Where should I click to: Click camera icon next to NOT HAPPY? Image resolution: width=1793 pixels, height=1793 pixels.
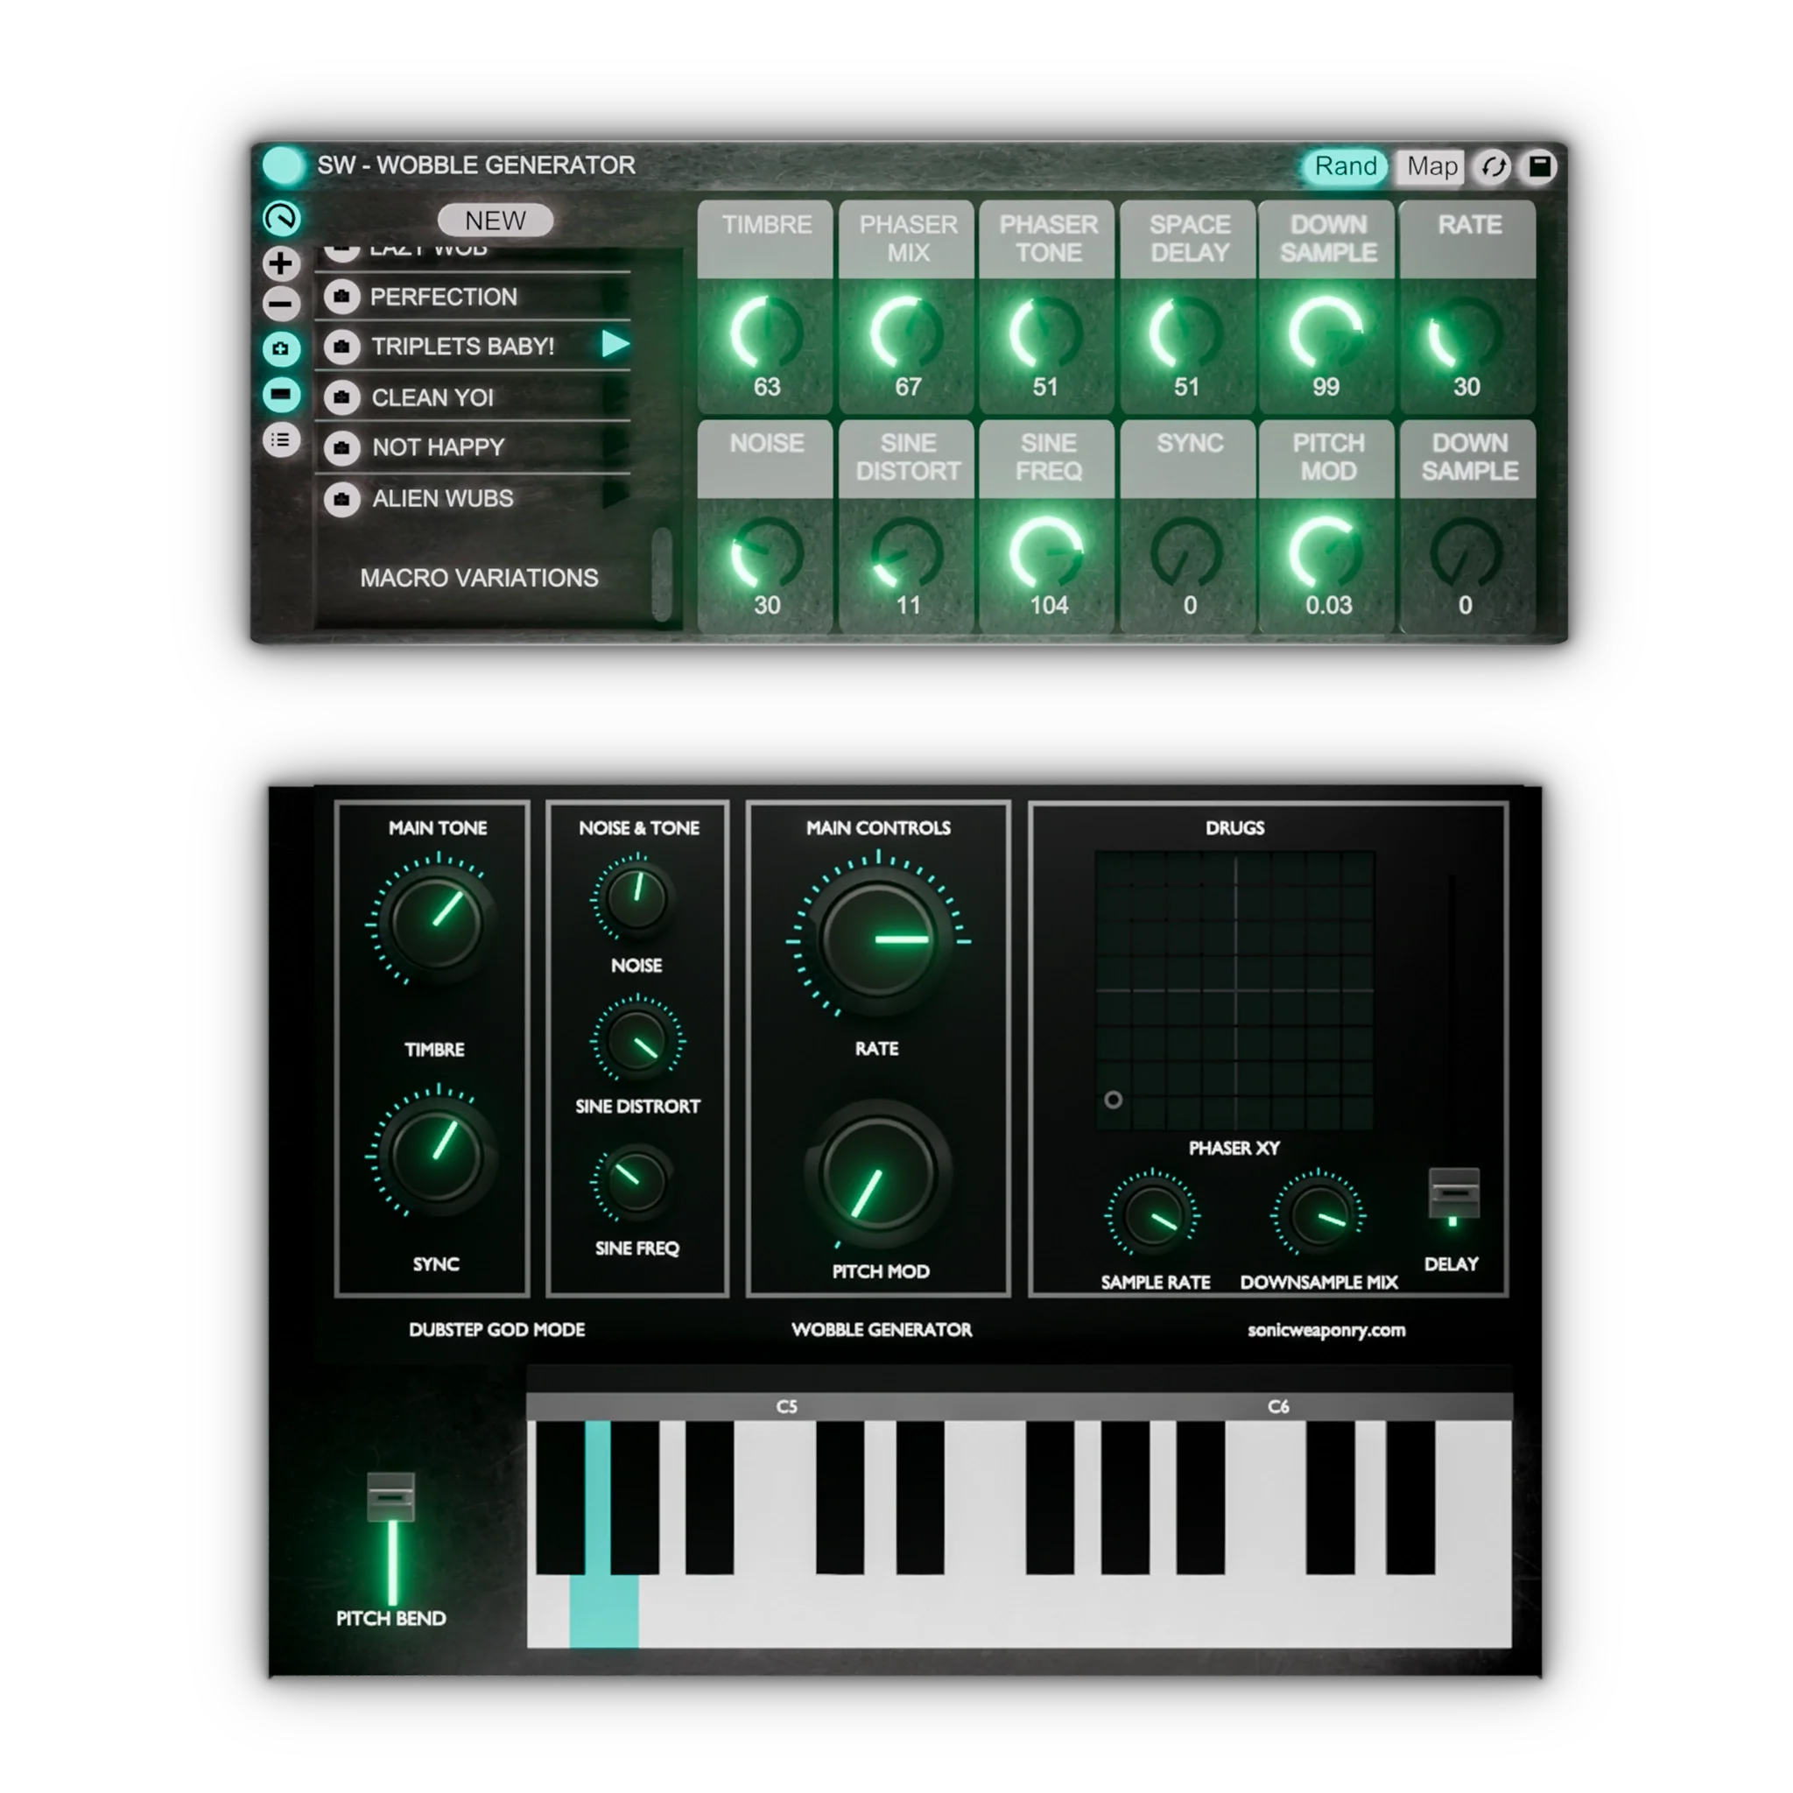click(x=341, y=447)
